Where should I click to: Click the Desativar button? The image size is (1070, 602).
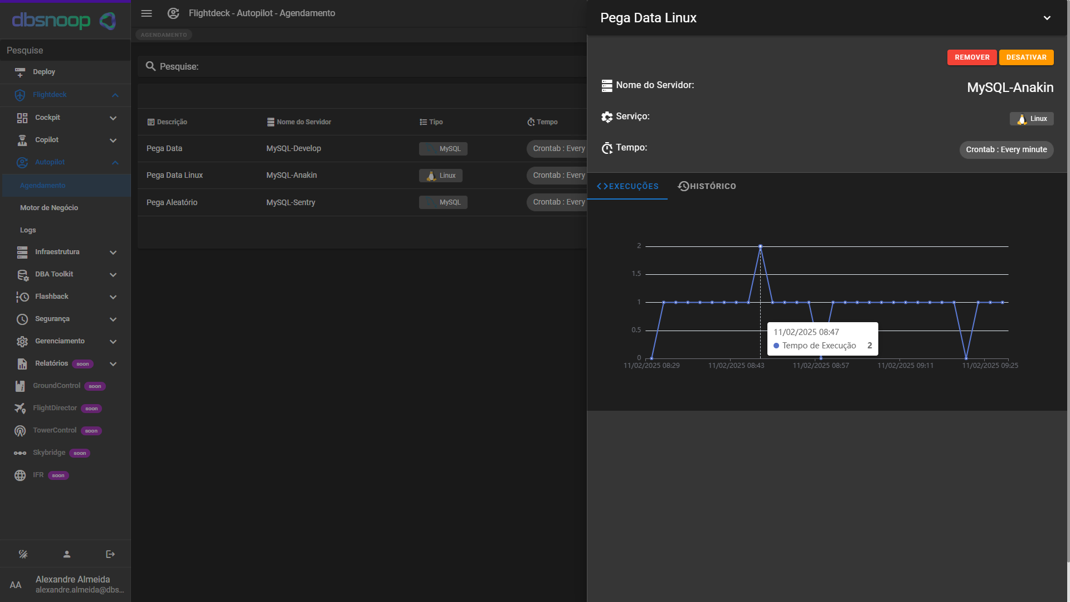coord(1026,57)
